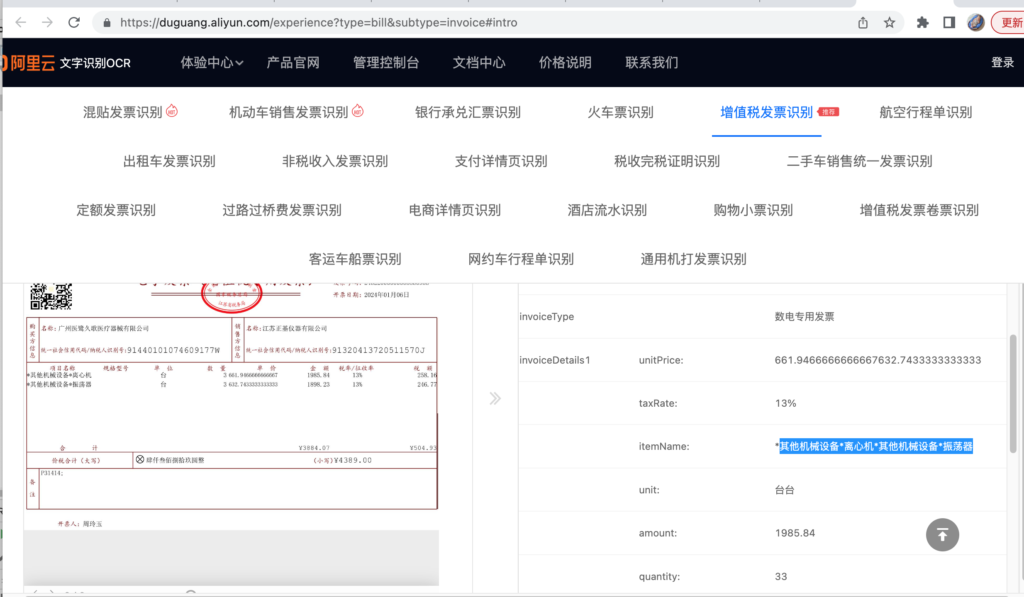Image resolution: width=1024 pixels, height=597 pixels.
Task: Open the 联系我们 nav link
Action: tap(651, 63)
